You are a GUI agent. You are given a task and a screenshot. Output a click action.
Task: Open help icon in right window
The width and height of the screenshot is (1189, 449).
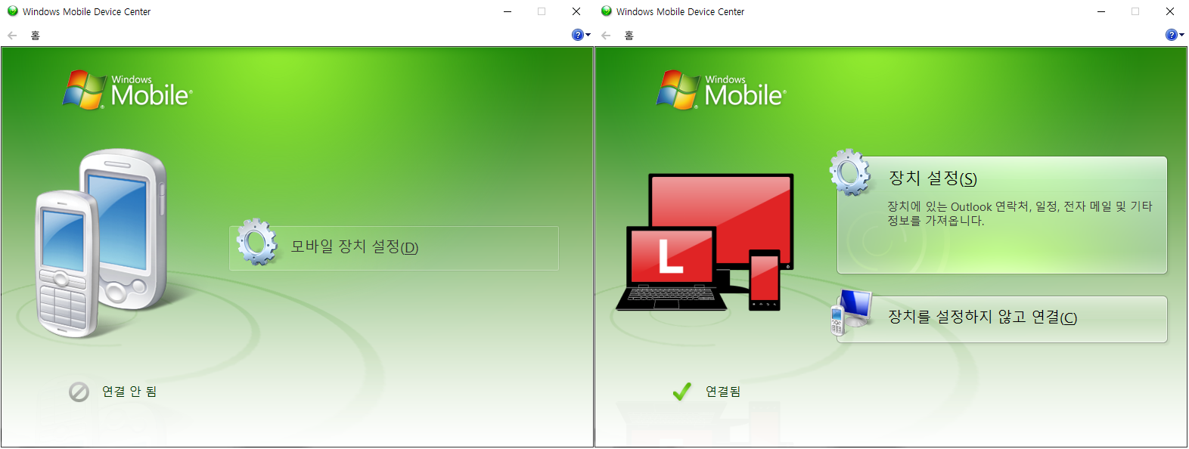click(1172, 35)
